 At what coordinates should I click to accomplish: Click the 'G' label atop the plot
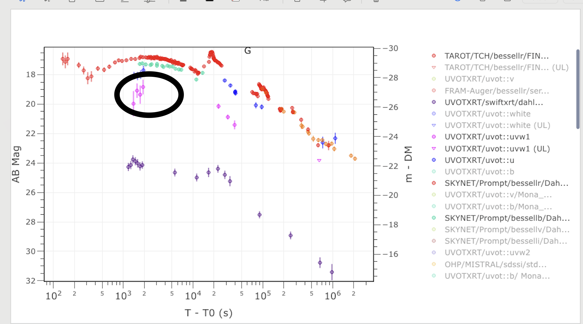tap(247, 51)
